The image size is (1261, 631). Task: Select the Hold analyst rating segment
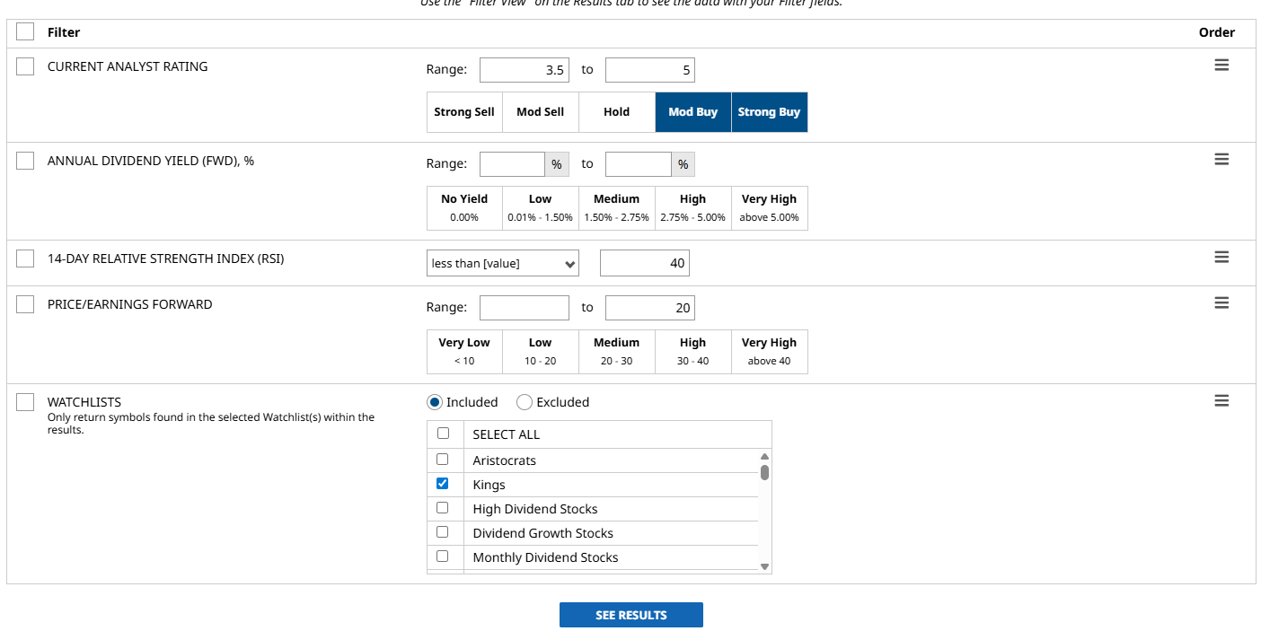(616, 112)
